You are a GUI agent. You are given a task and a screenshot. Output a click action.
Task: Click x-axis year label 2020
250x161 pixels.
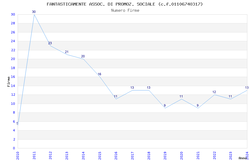pos(181,155)
